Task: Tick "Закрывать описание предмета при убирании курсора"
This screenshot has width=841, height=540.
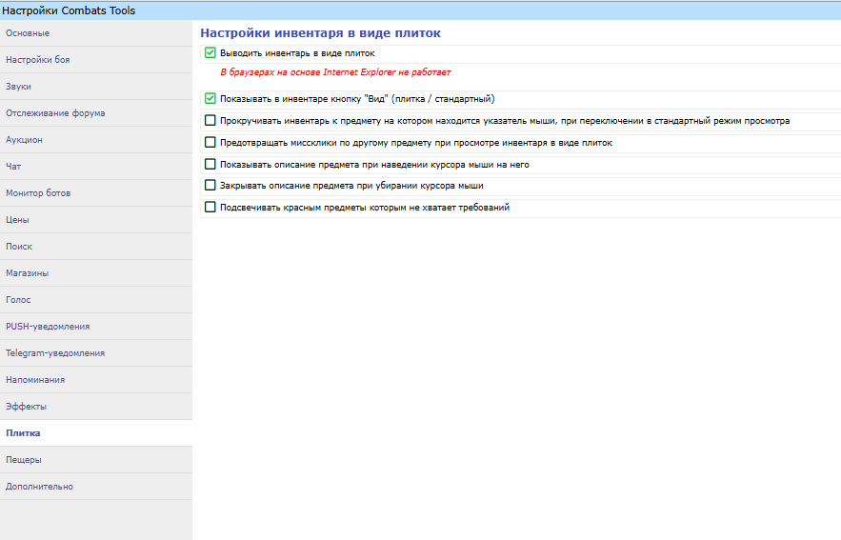Action: coord(210,186)
